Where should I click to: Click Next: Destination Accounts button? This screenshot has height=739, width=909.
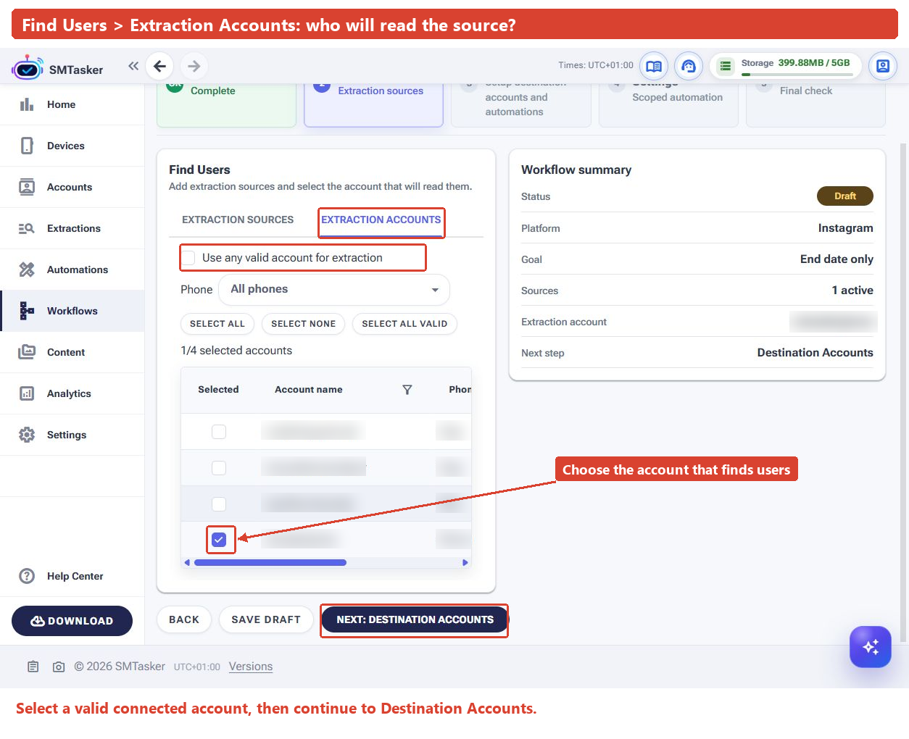tap(415, 619)
